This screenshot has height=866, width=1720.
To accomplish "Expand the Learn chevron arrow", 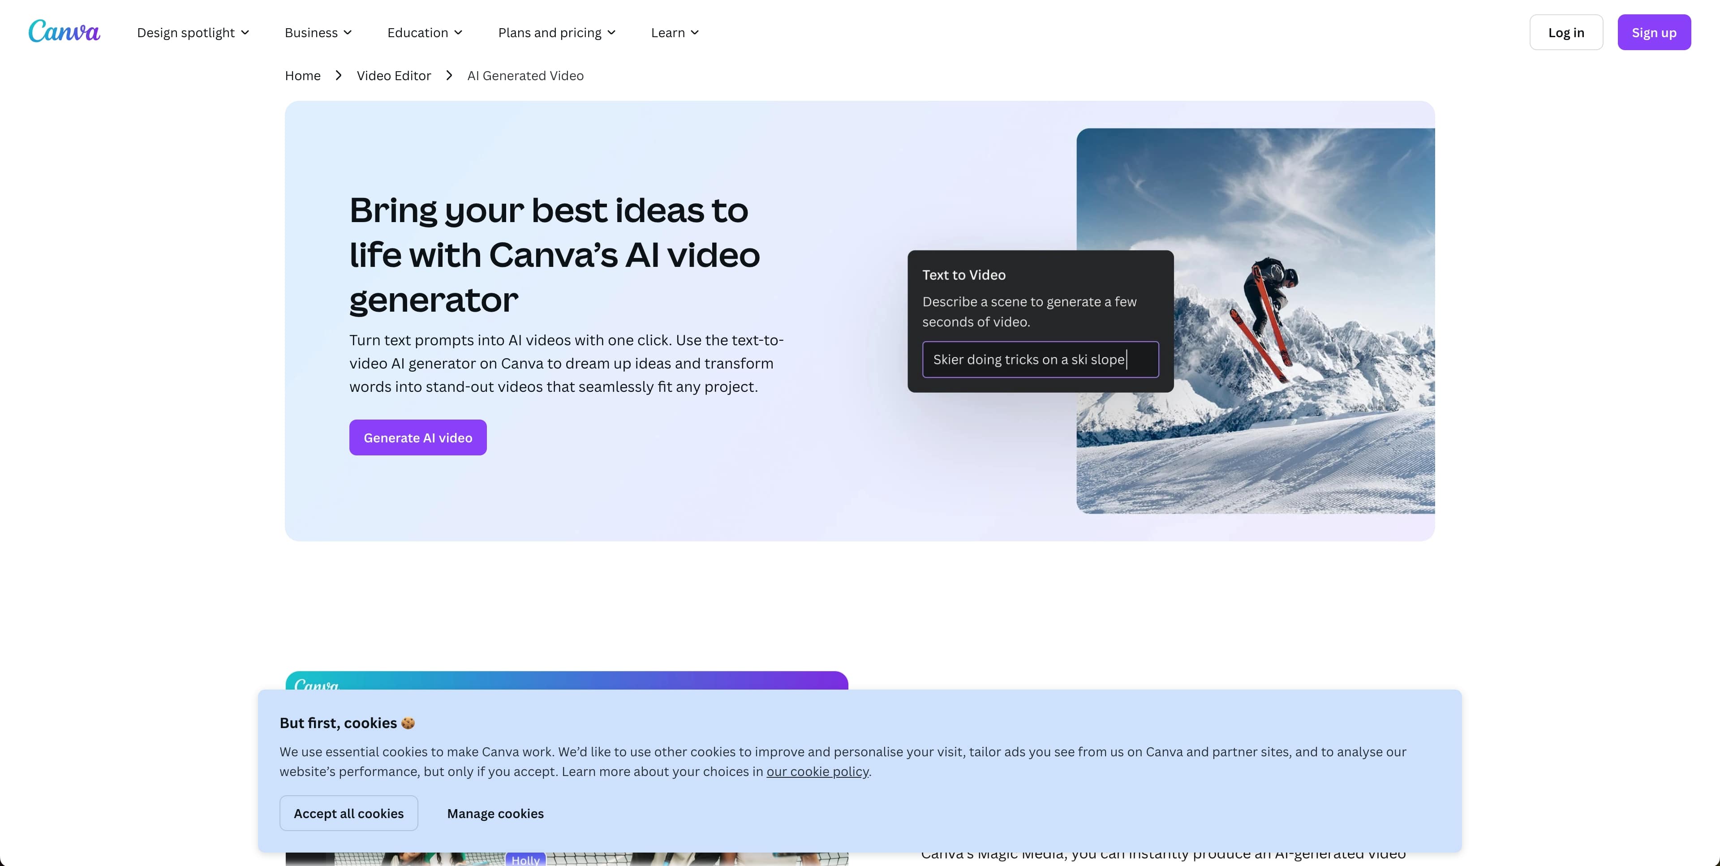I will pyautogui.click(x=694, y=33).
